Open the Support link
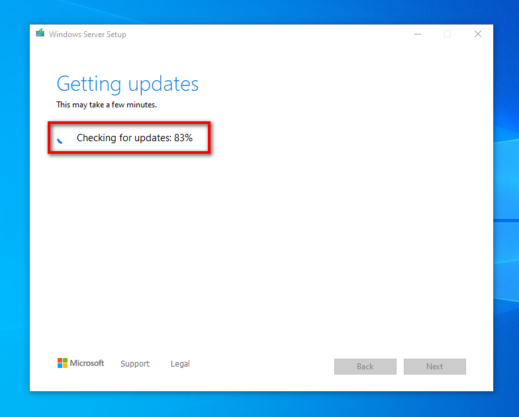The image size is (519, 417). coord(135,363)
